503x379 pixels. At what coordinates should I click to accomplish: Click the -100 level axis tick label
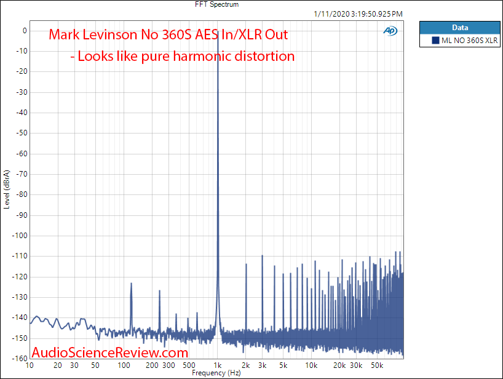click(20, 236)
